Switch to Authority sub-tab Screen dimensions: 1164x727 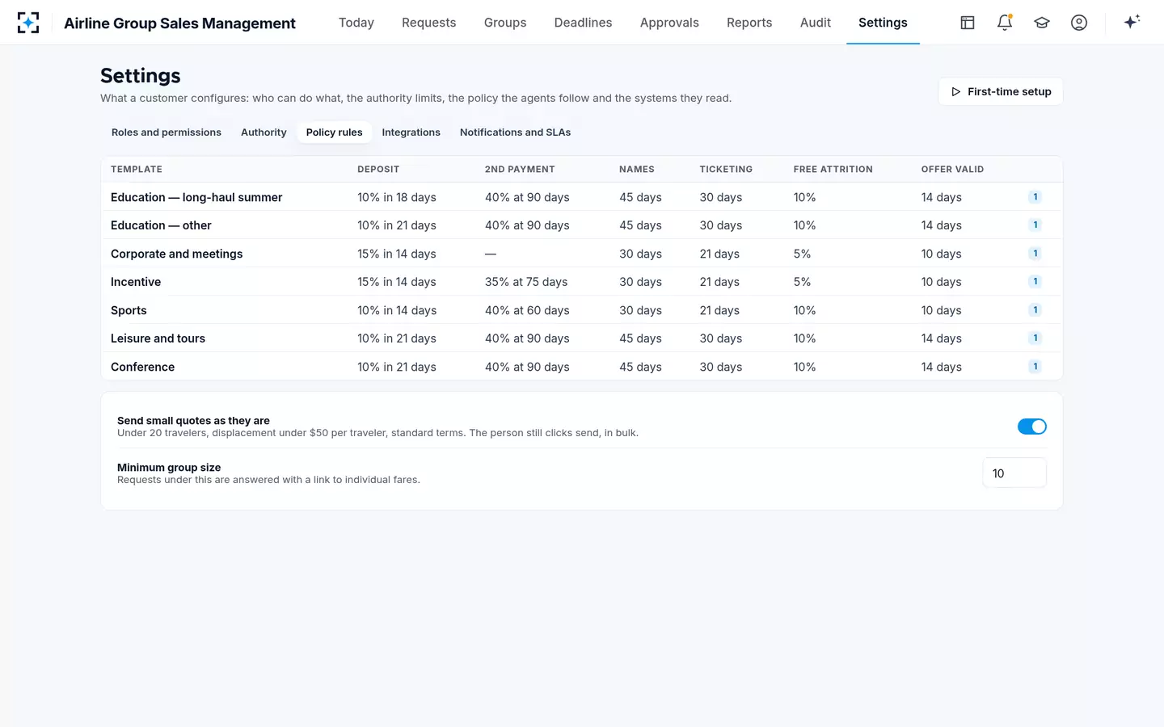[x=264, y=132]
